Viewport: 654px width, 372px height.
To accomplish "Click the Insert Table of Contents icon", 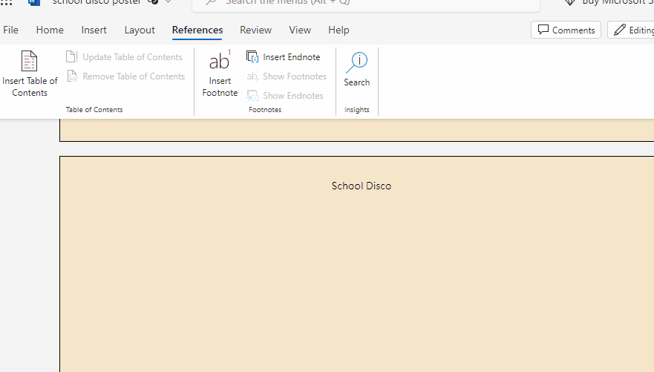I will 29,62.
